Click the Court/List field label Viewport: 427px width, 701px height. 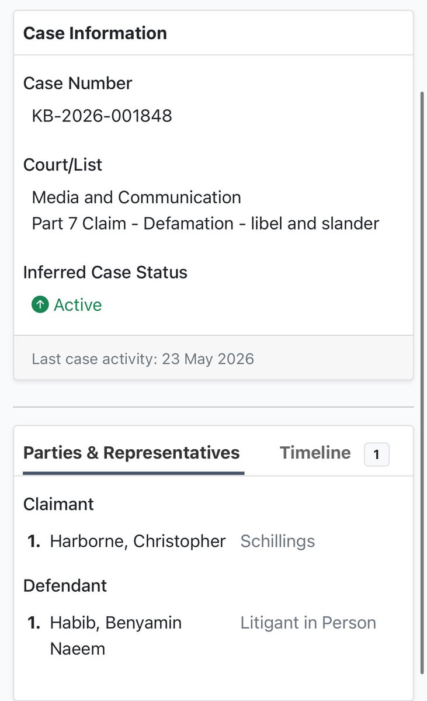pos(63,165)
